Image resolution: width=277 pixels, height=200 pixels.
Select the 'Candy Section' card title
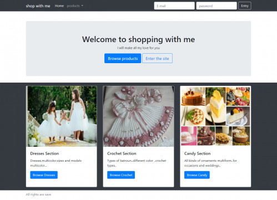[x=197, y=153]
